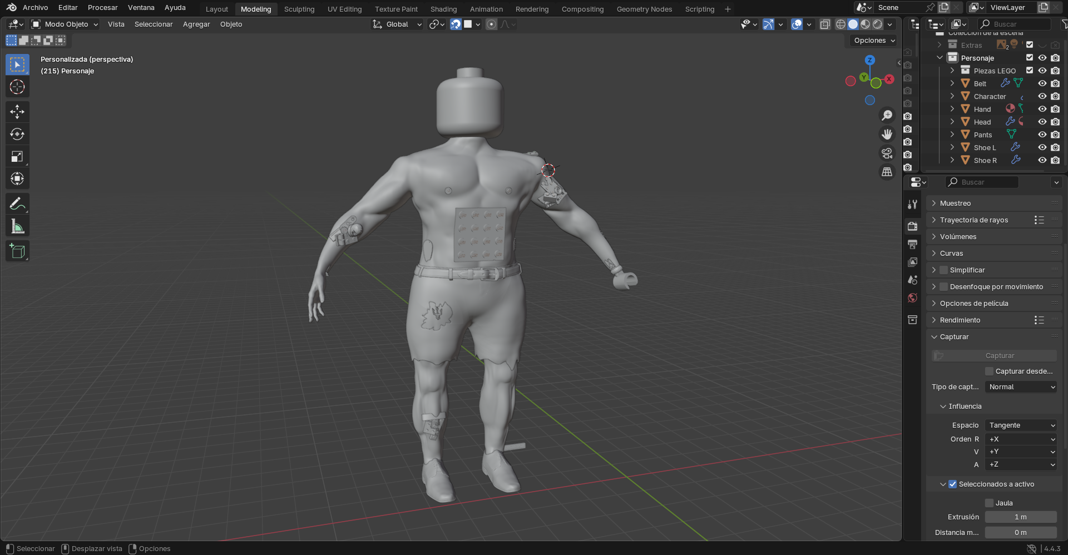Open the Tipo de captura Normal dropdown
The width and height of the screenshot is (1068, 555).
tap(1021, 387)
